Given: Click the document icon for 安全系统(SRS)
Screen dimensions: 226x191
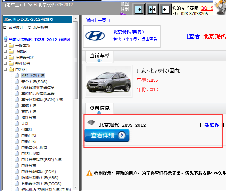Looking at the screenshot, I should pyautogui.click(x=17, y=81).
